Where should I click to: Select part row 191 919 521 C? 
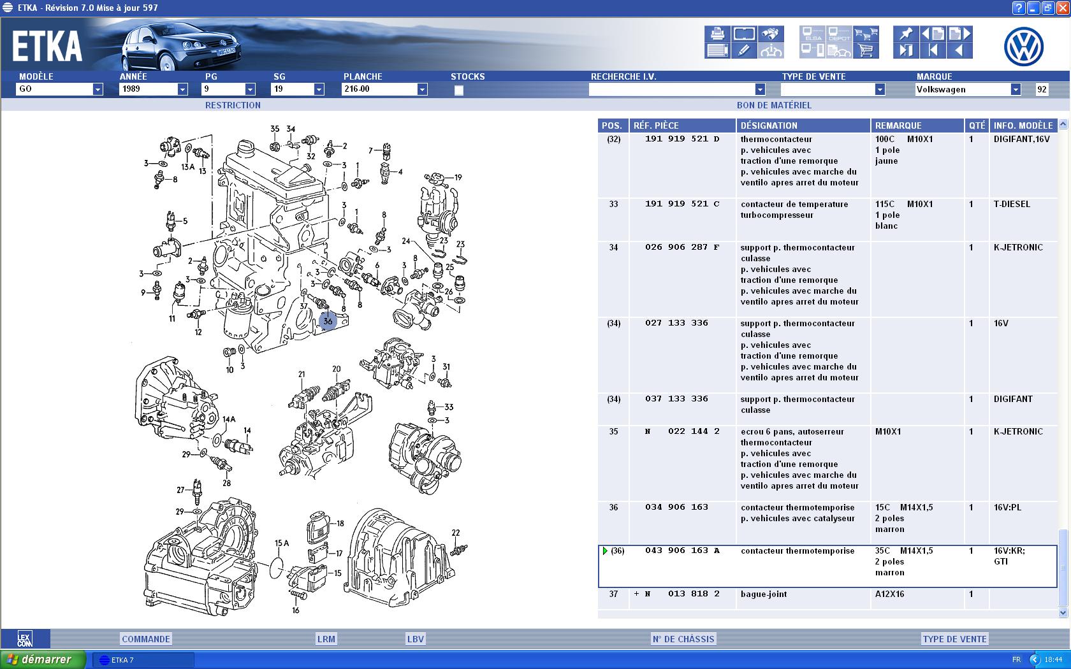827,220
